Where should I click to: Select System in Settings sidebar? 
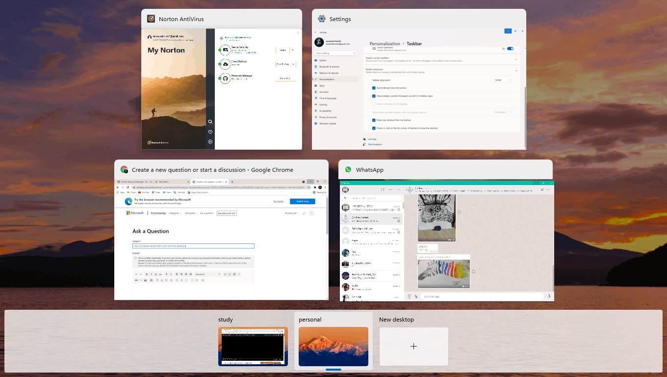pos(336,60)
